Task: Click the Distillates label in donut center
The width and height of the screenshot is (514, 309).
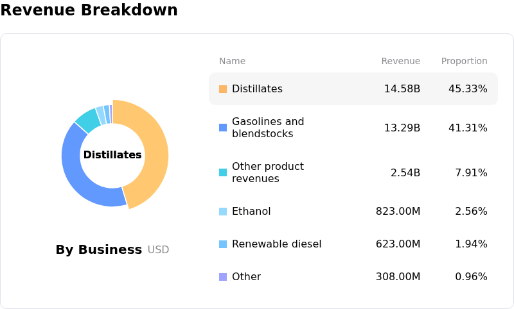Action: pyautogui.click(x=112, y=155)
